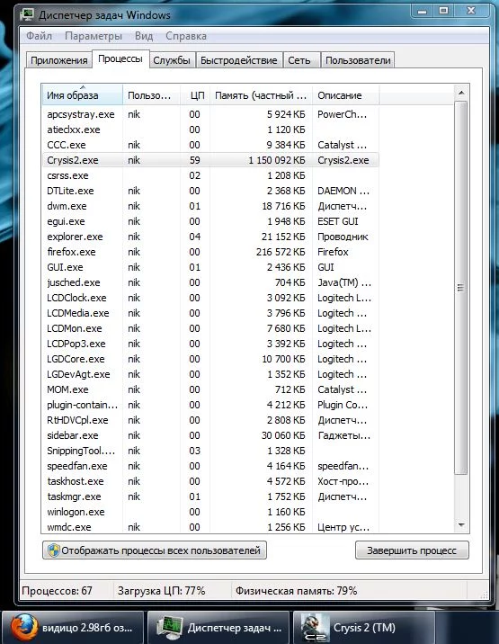Sort by Пользо... user column header
Screen dimensions: 499x644
(151, 95)
